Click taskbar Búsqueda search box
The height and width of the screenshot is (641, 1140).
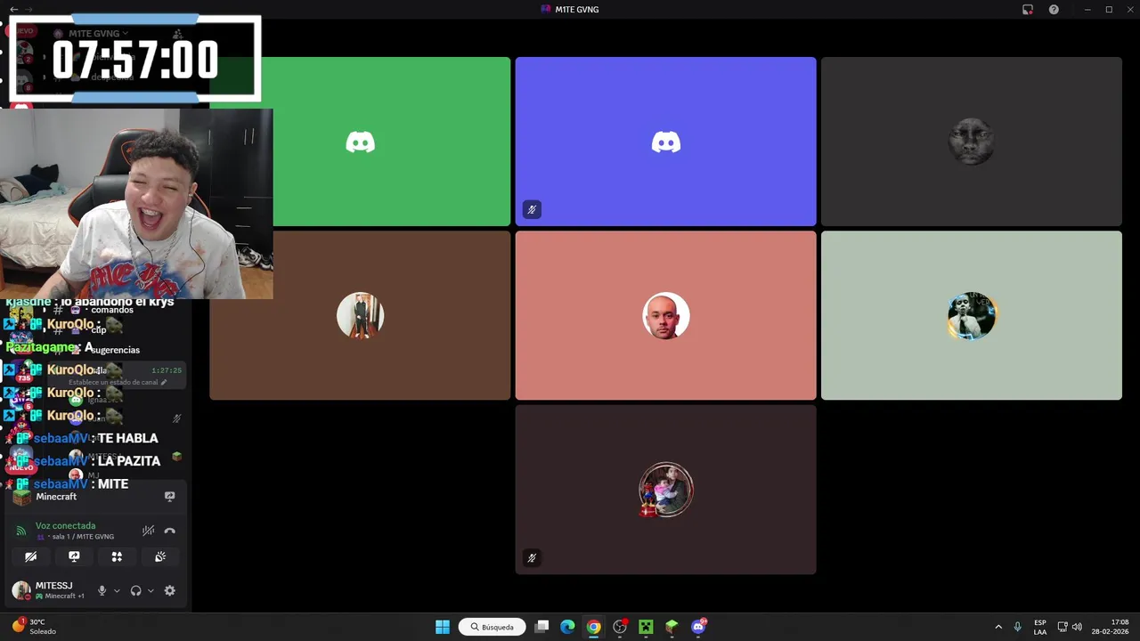tap(492, 627)
